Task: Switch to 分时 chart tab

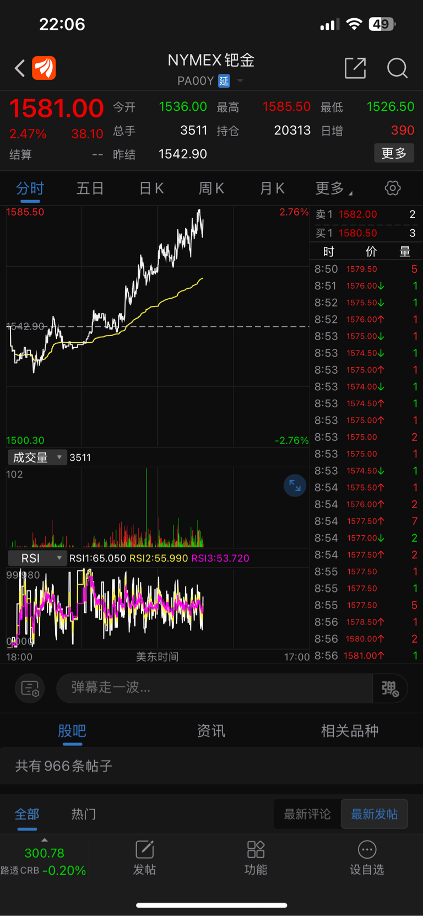Action: point(30,188)
